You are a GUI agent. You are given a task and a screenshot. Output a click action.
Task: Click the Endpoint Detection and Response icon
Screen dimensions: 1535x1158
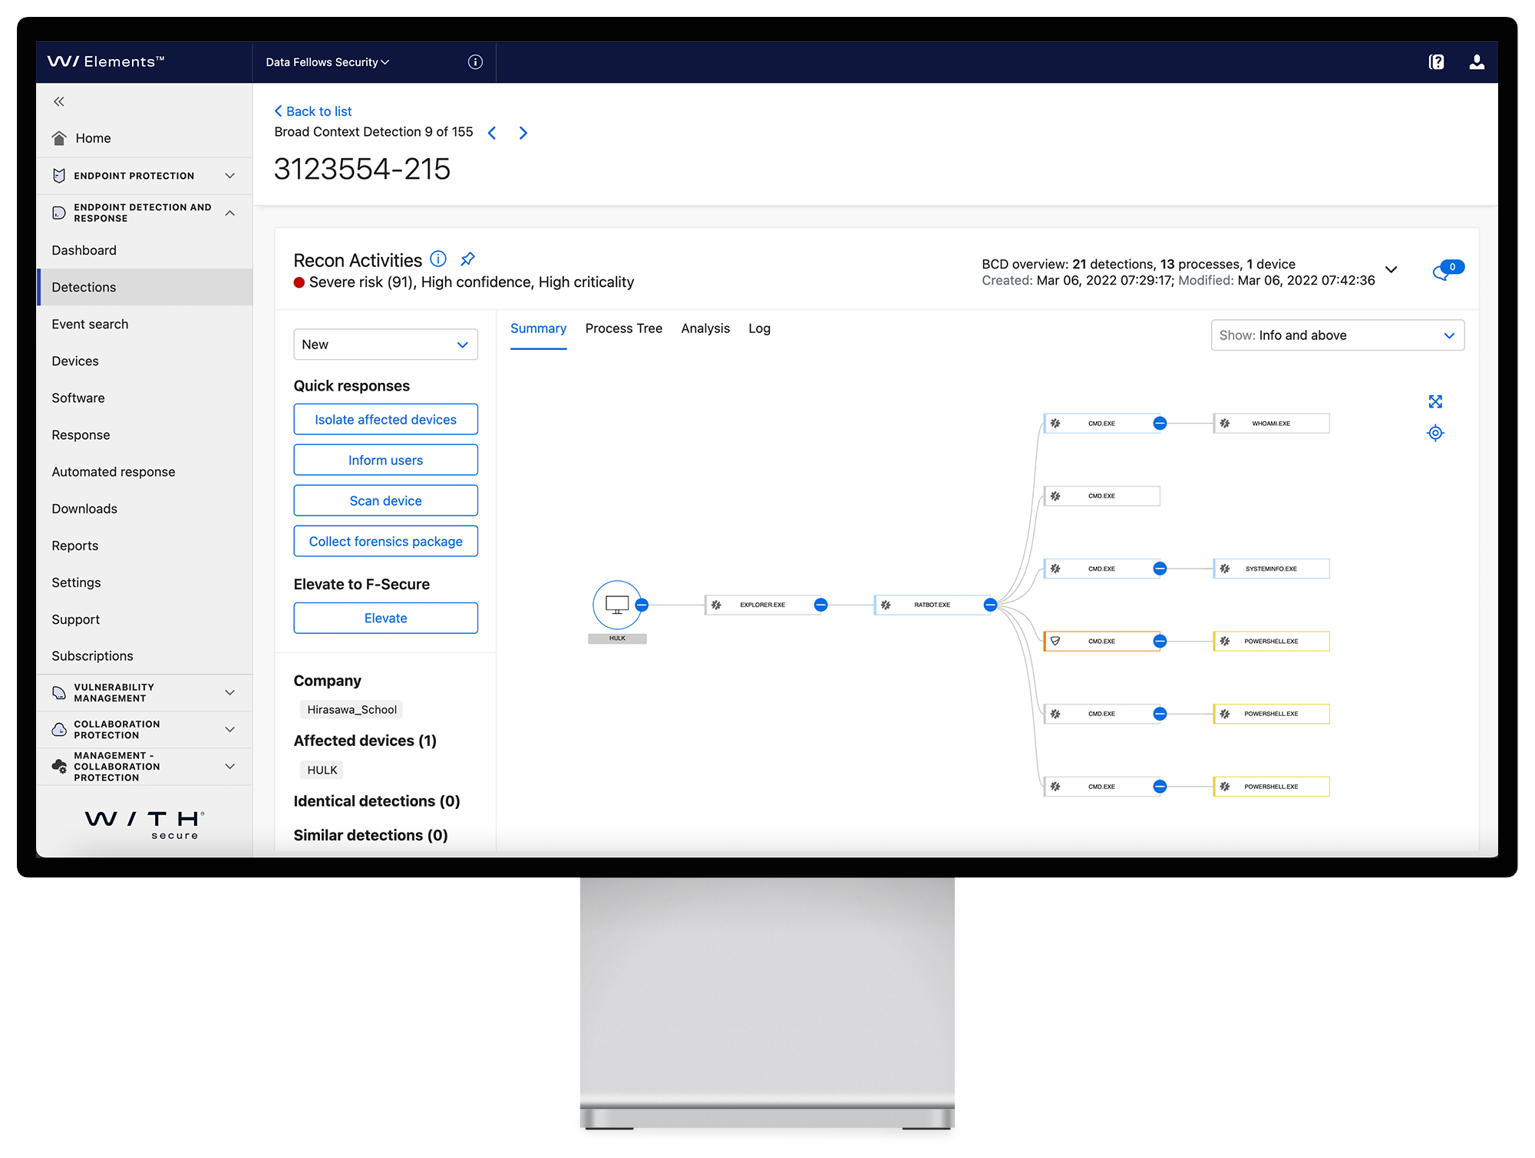click(x=59, y=213)
